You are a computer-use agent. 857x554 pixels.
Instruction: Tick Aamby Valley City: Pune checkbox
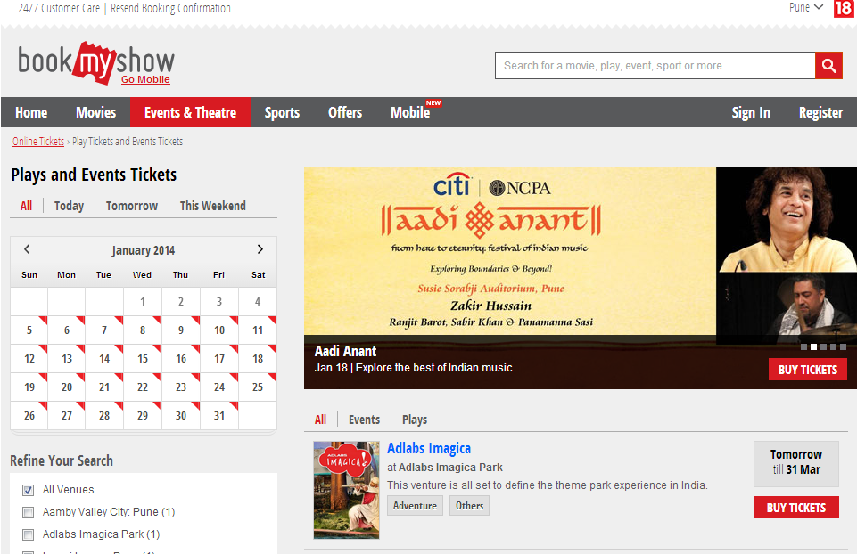coord(28,512)
